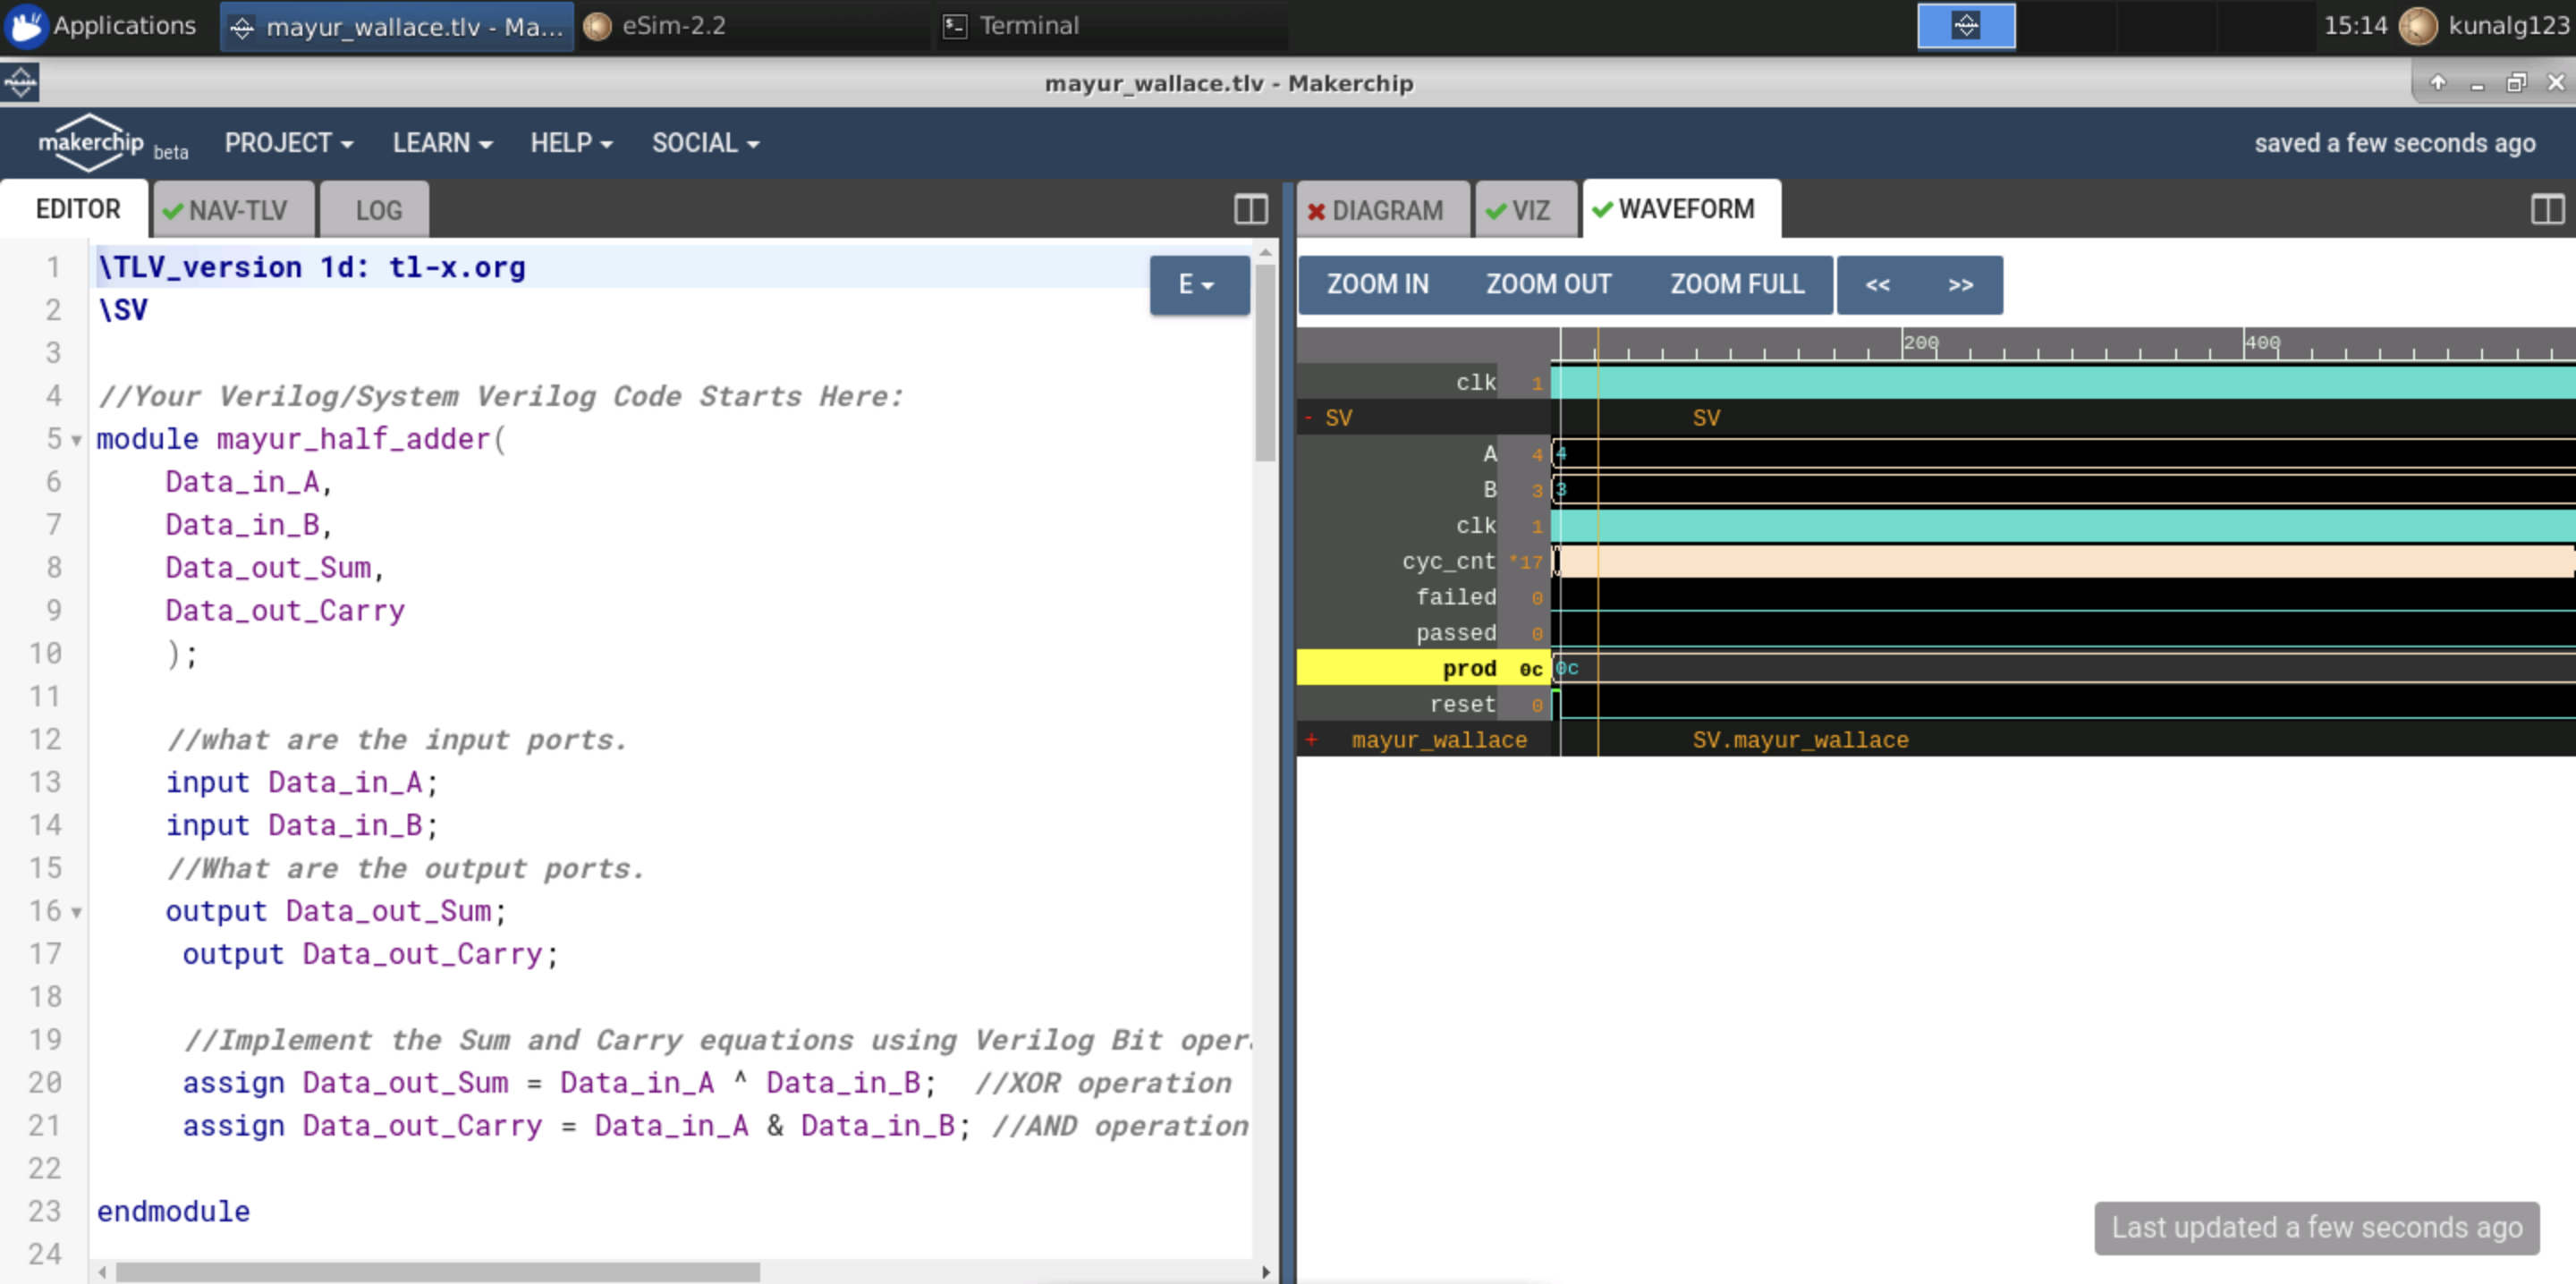Click the Makerchip icon in the system tray

click(1964, 26)
